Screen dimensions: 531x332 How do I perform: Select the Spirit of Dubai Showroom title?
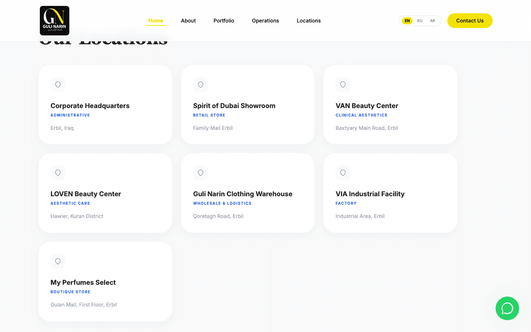[234, 106]
